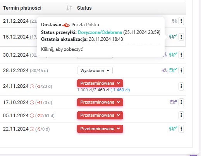
Task: Open kebab menu for 21.12.2024 row
Action: tap(181, 21)
